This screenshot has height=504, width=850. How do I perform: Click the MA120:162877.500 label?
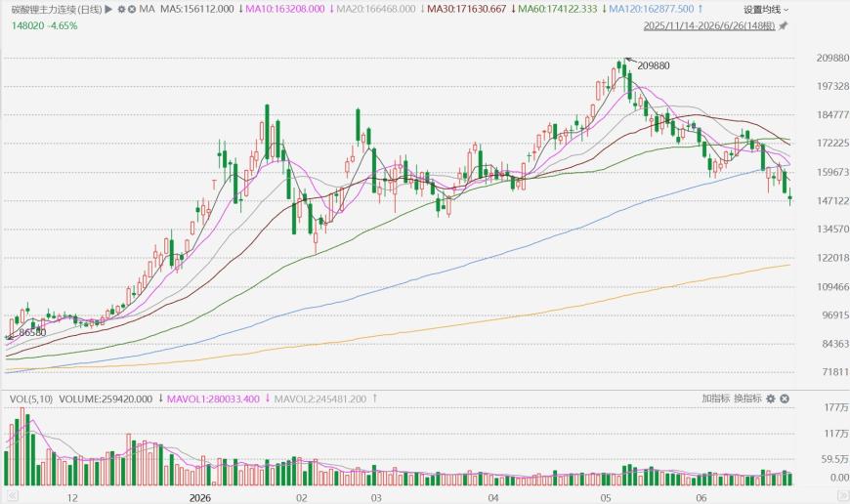click(651, 9)
